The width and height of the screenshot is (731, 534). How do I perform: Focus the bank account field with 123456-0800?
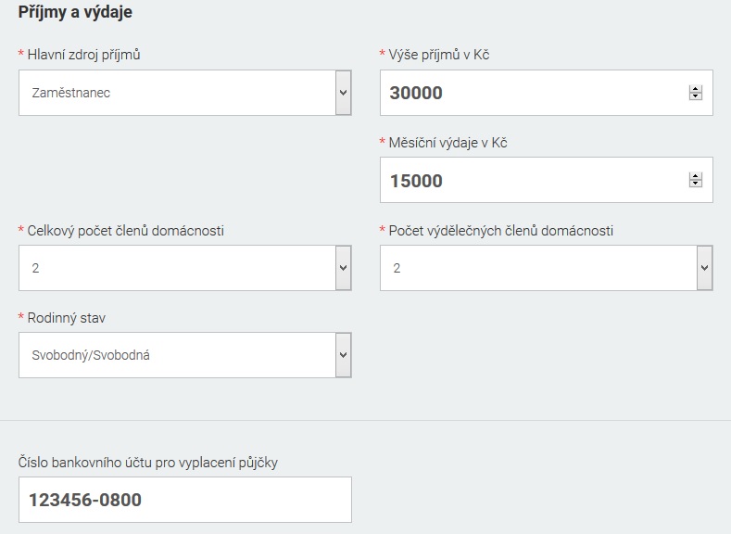click(185, 500)
